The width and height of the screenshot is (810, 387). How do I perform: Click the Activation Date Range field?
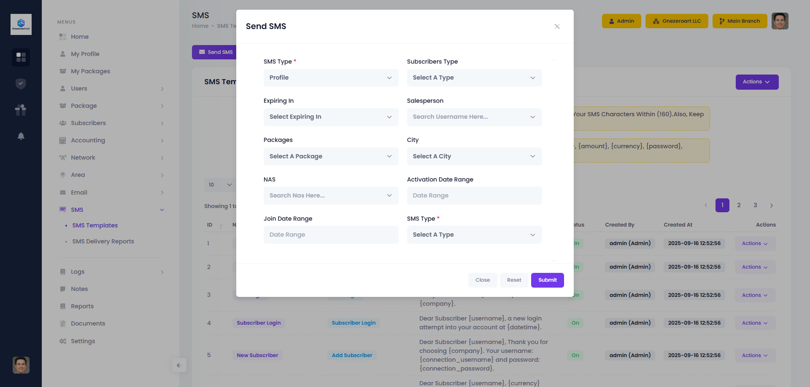click(474, 195)
